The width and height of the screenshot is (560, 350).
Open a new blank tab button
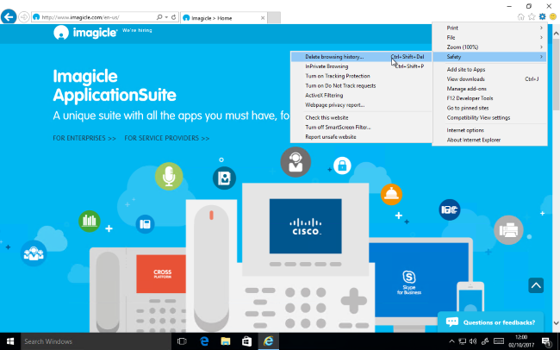click(274, 18)
